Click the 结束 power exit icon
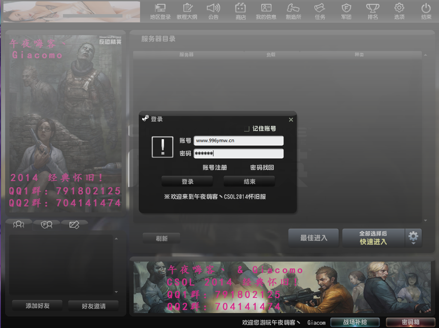Viewport: 439px width, 328px height. pyautogui.click(x=426, y=12)
